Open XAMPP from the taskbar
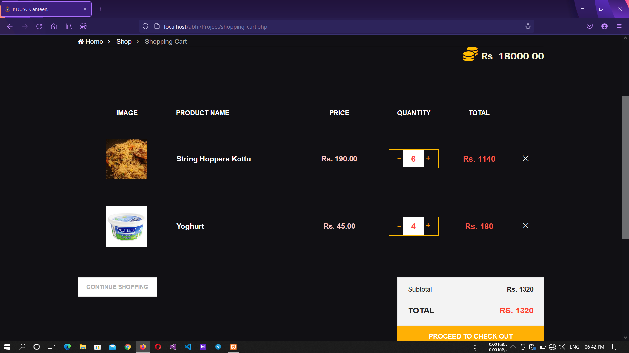This screenshot has width=629, height=353. coord(233,347)
